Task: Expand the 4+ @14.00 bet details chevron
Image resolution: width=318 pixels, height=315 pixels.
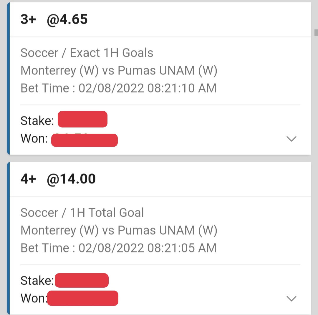Action: [x=291, y=299]
